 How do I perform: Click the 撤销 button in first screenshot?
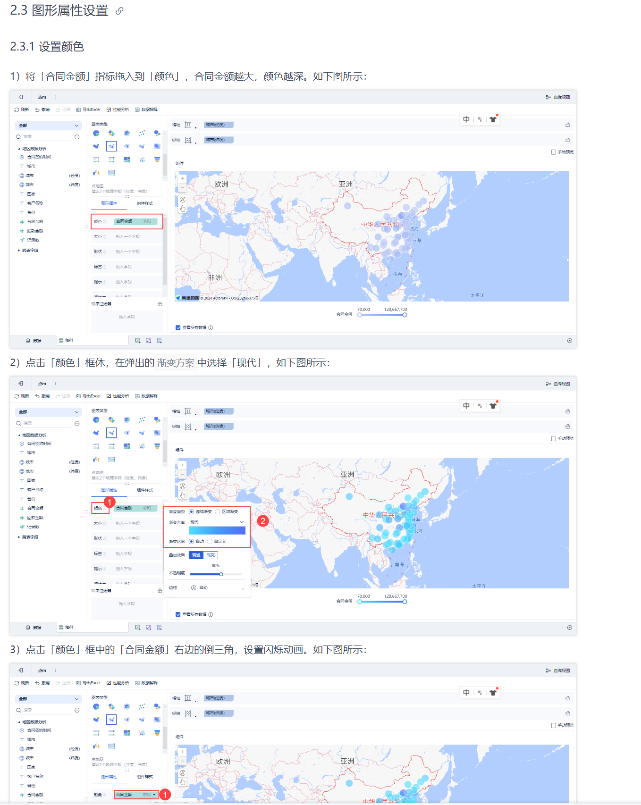click(42, 109)
